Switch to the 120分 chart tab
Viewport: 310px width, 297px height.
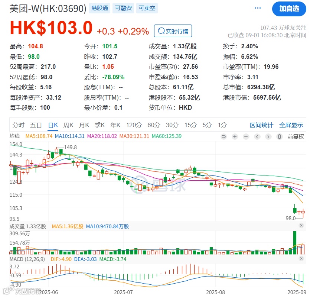point(134,125)
